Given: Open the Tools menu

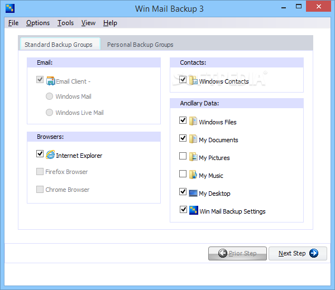Looking at the screenshot, I should coord(65,23).
